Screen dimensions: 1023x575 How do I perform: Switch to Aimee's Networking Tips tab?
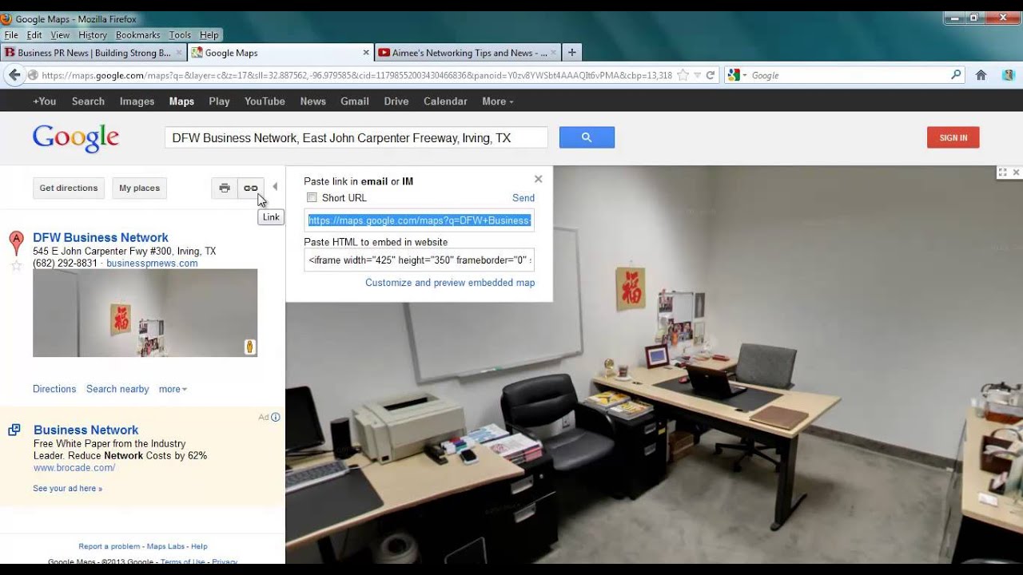pyautogui.click(x=468, y=53)
